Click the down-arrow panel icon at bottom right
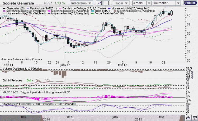The height and width of the screenshot is (121, 198). coord(195,118)
